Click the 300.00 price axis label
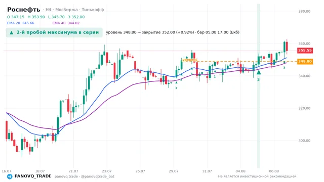Image resolution: width=324 pixels, height=182 pixels. (304, 141)
